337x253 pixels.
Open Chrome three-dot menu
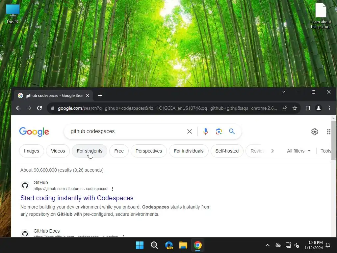point(329,108)
